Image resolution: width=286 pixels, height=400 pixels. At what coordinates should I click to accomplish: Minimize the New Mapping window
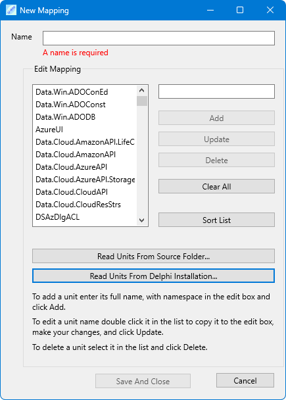point(210,11)
